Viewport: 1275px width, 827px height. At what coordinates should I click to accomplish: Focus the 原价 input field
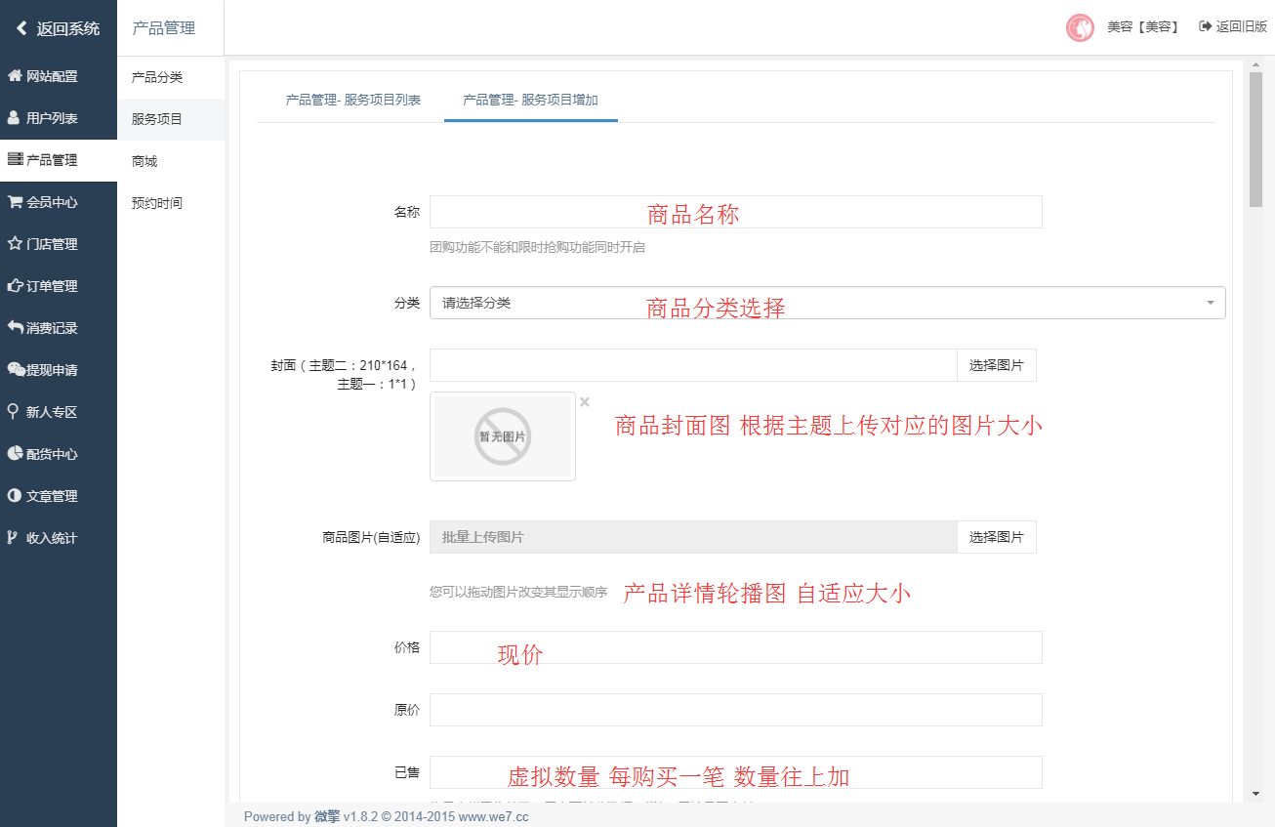(735, 710)
